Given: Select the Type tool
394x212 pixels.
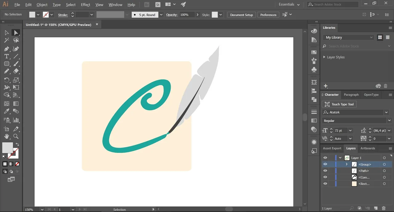Looking at the screenshot, I should [6, 56].
